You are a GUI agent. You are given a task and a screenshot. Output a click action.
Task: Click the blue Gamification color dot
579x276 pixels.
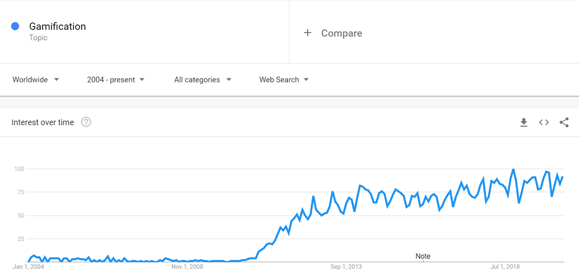(x=15, y=26)
